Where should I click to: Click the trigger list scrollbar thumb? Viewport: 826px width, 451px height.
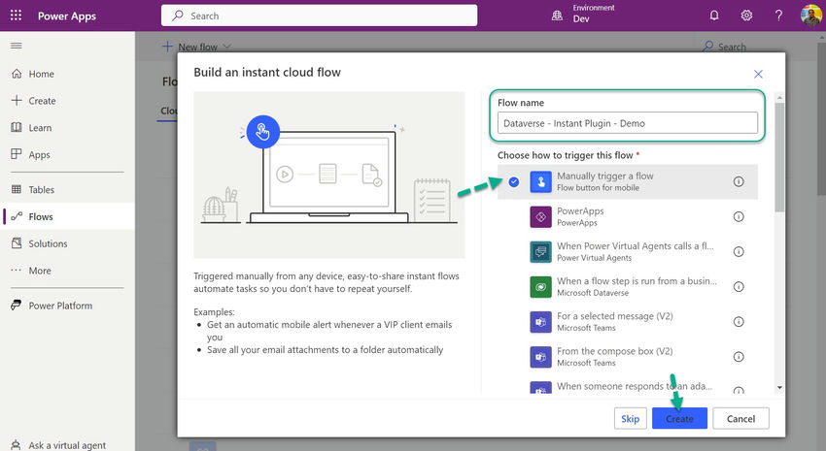tap(779, 157)
